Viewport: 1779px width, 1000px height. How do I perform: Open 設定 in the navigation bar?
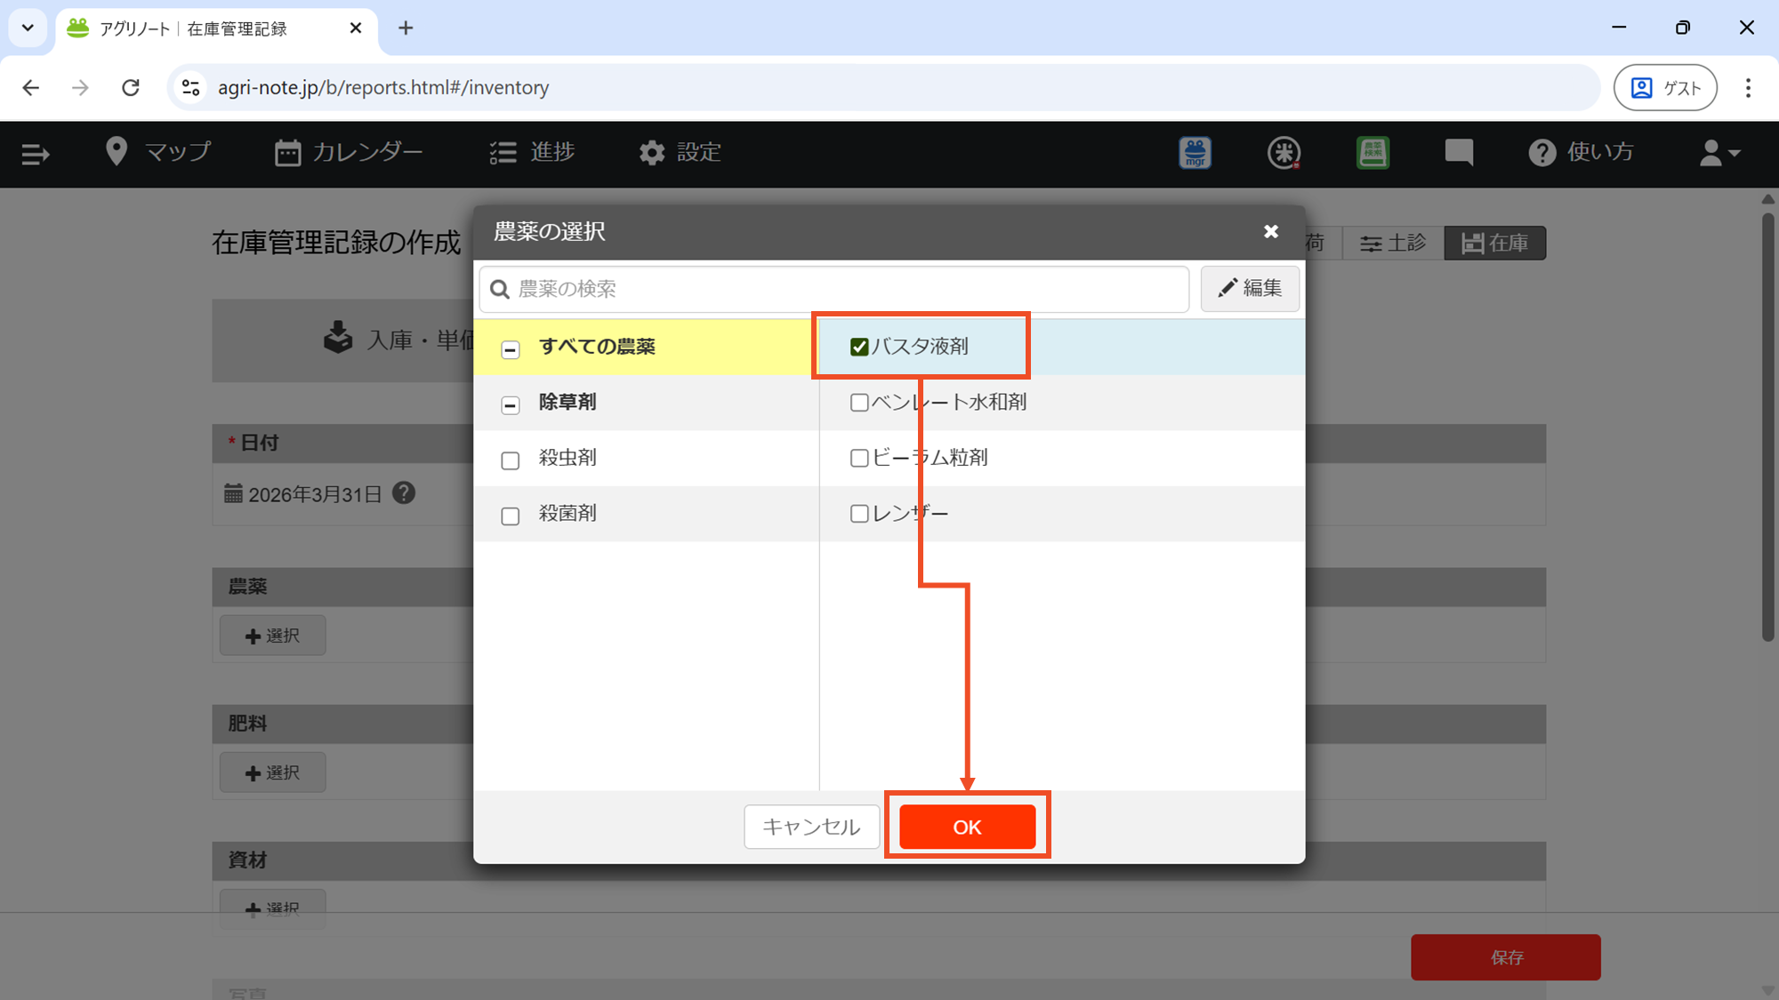pos(680,152)
